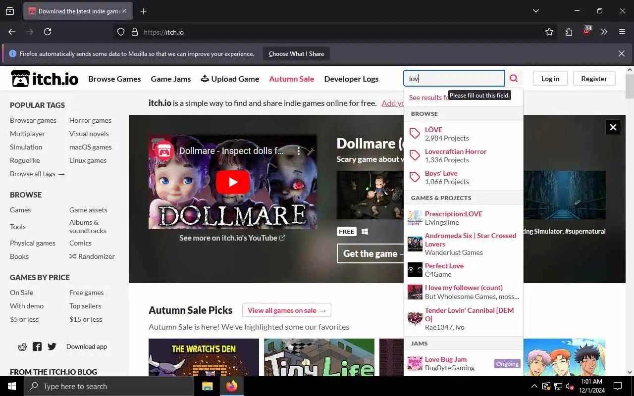The width and height of the screenshot is (634, 396).
Task: Open the Boys' Love tag suggestion
Action: point(463,177)
